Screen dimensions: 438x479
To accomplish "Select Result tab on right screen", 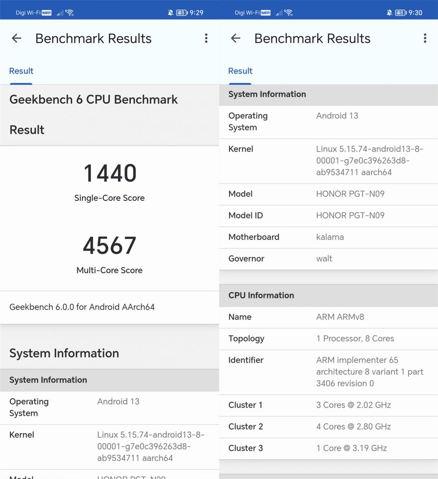I will (240, 71).
